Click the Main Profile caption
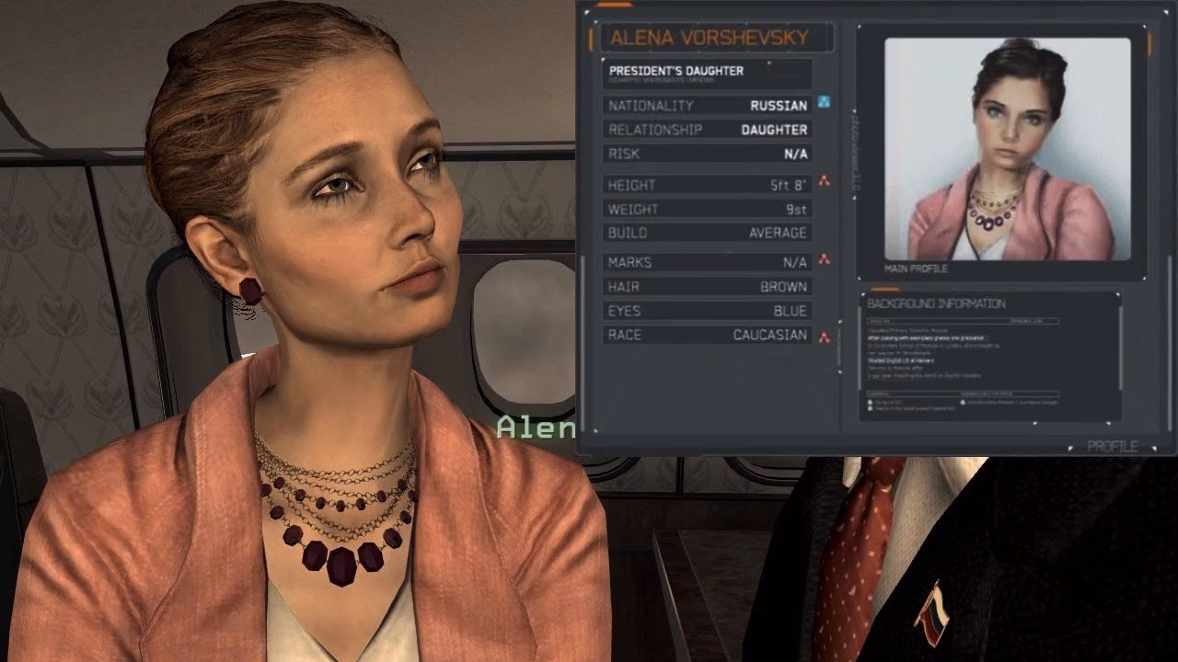Screen dimensions: 1178x662 916,268
